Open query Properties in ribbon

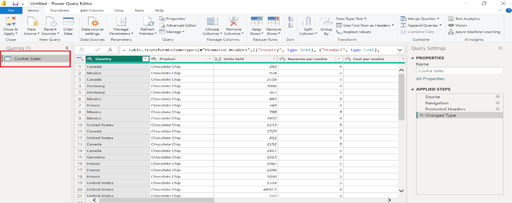click(x=172, y=19)
